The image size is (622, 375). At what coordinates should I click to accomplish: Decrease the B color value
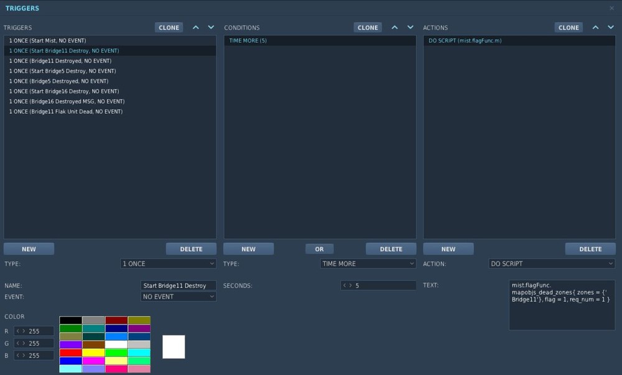[18, 356]
